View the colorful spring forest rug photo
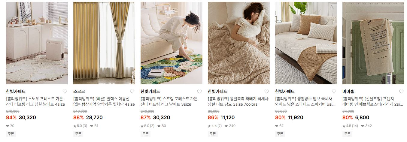Image resolution: width=407 pixels, height=142 pixels. click(172, 43)
